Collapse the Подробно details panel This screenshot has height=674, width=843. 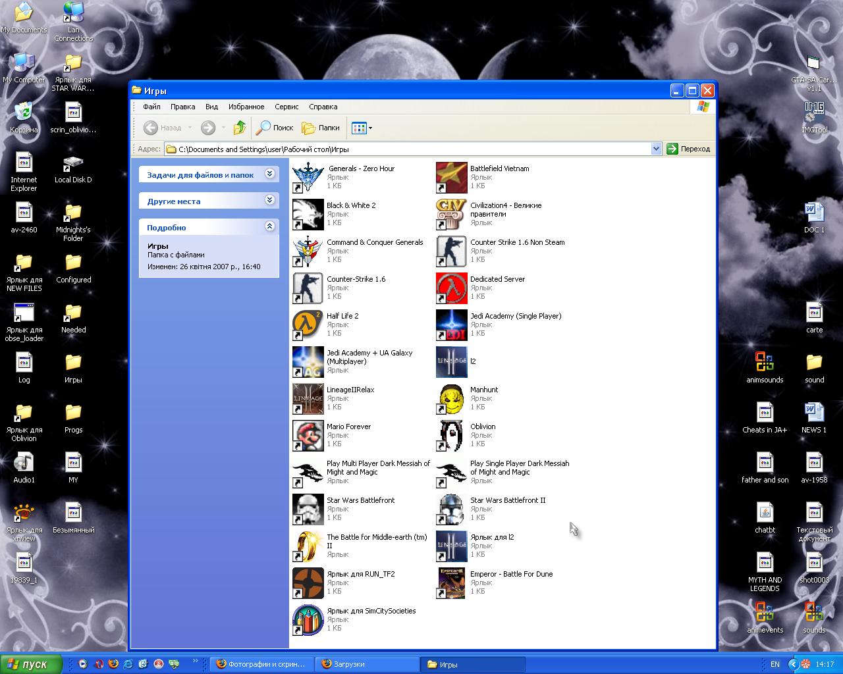269,226
